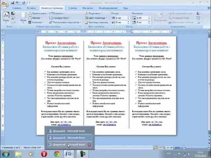Click the right indent spinner arrows
This screenshot has height=158, width=211.
click(x=128, y=22)
